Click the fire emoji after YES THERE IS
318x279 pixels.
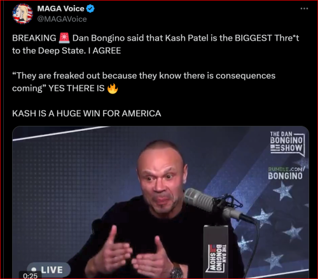113,88
